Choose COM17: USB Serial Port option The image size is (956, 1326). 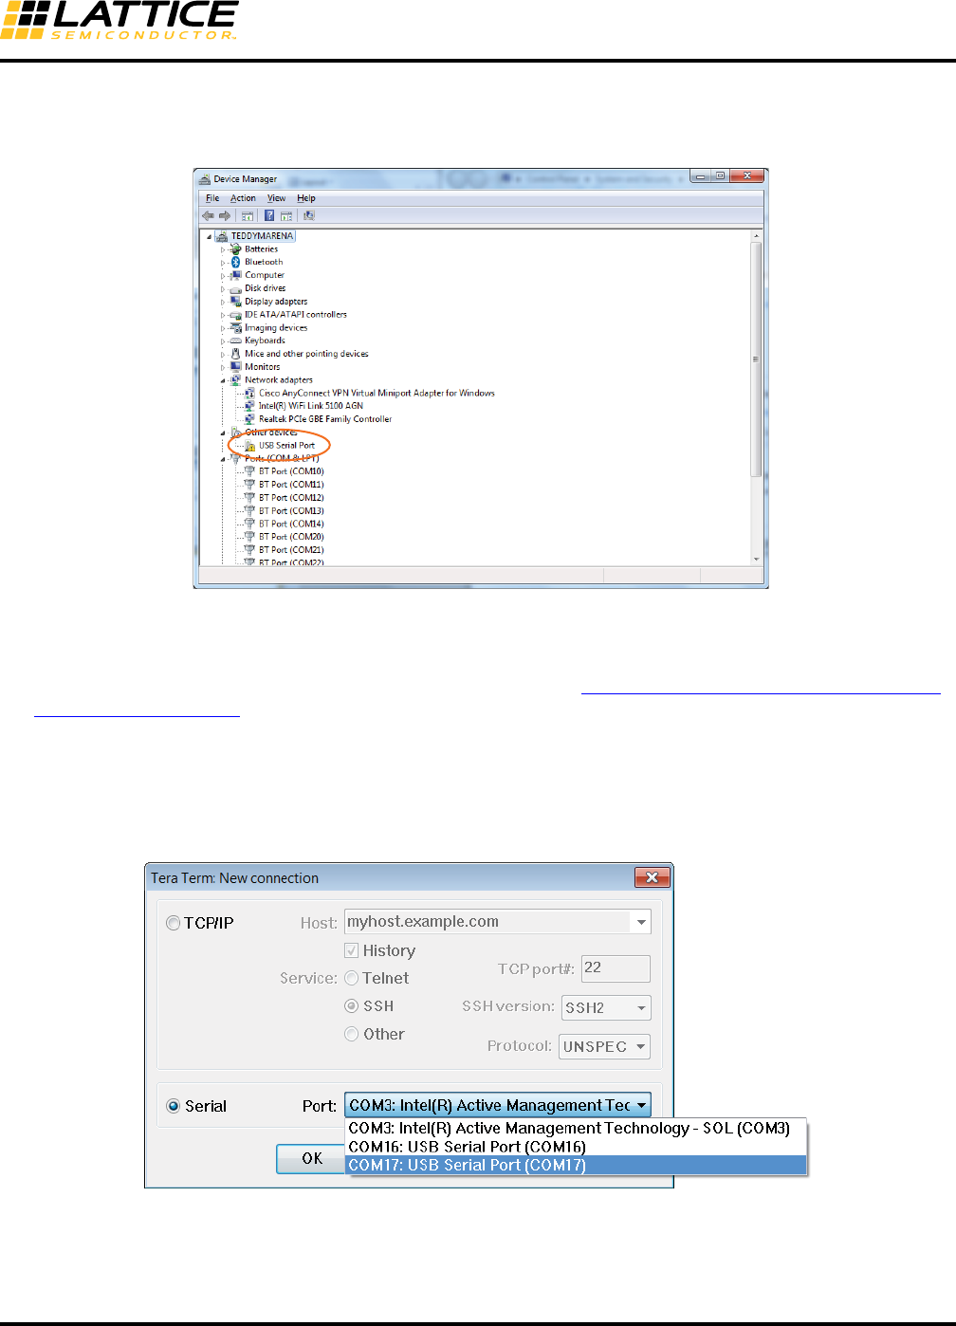(576, 1165)
